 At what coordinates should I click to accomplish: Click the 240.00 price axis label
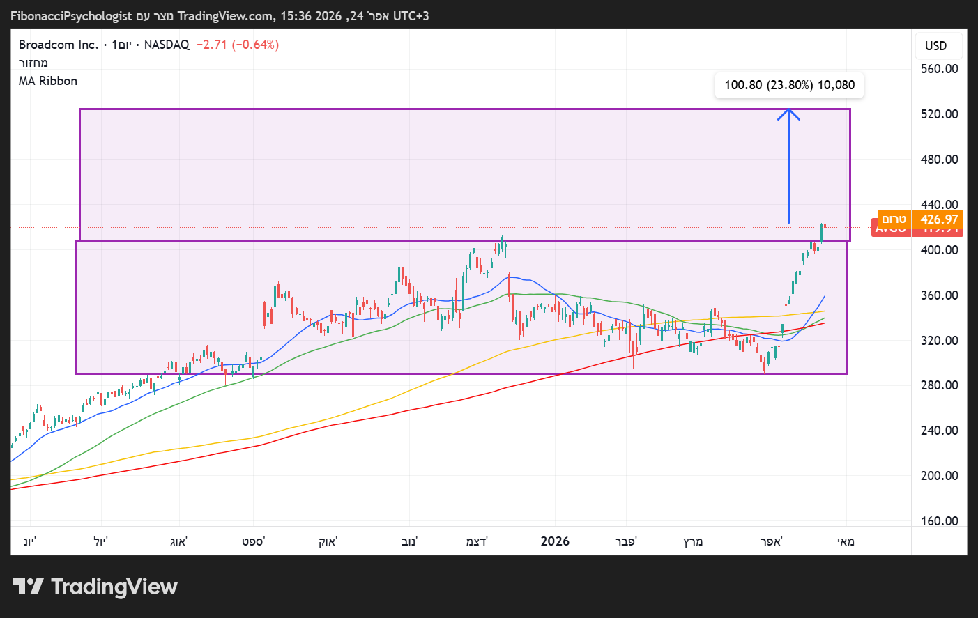pyautogui.click(x=939, y=431)
